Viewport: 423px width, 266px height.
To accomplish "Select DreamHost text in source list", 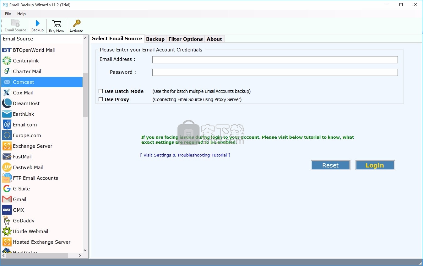I will coord(26,103).
